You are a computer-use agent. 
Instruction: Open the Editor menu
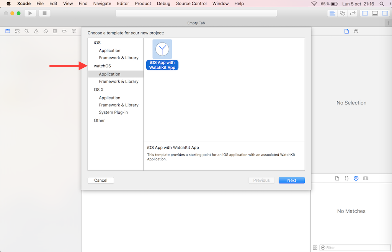(x=123, y=3)
